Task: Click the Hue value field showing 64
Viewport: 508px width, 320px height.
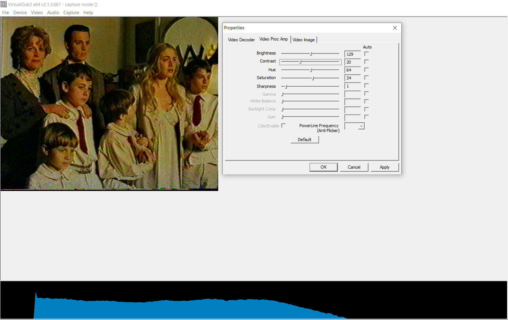Action: tap(353, 70)
